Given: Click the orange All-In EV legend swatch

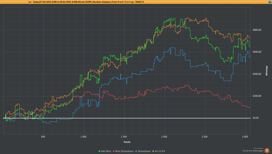Looking at the screenshot, I should coord(153,151).
